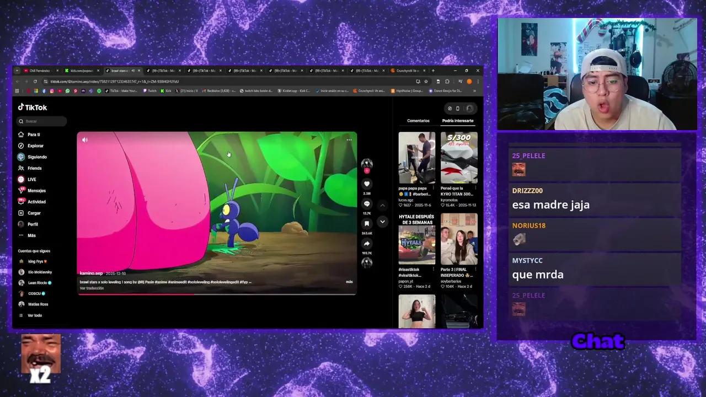Open tab search dropdown arrow
The width and height of the screenshot is (706, 397).
(17, 71)
